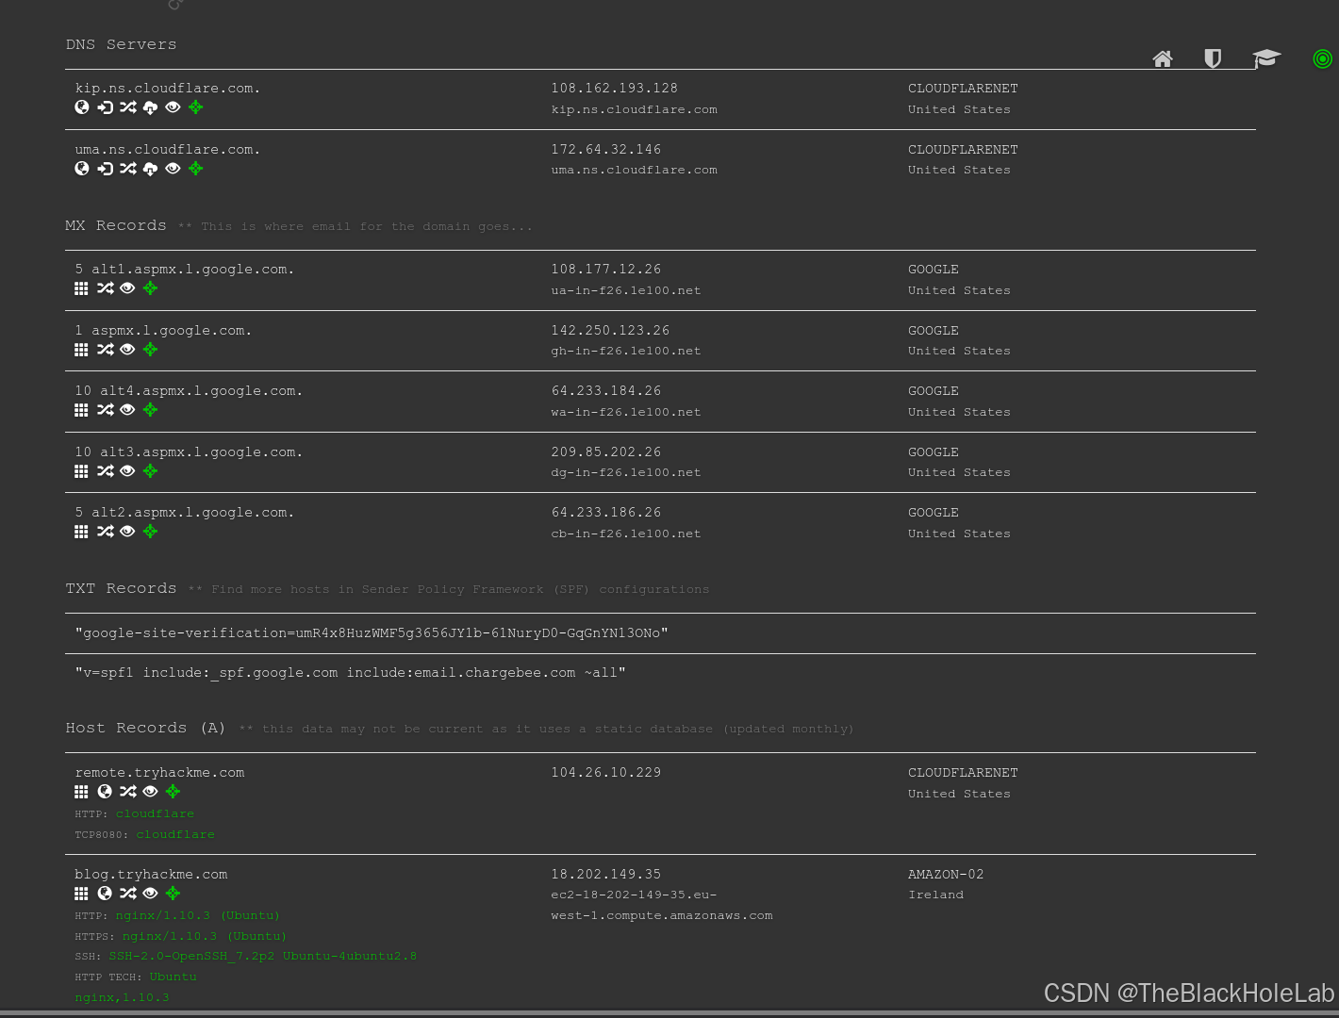Click shuffle icon under alt4.aspmx.l.google.com
The image size is (1339, 1018).
(105, 410)
